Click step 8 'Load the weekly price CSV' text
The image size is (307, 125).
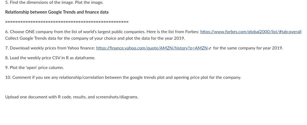coord(50,58)
